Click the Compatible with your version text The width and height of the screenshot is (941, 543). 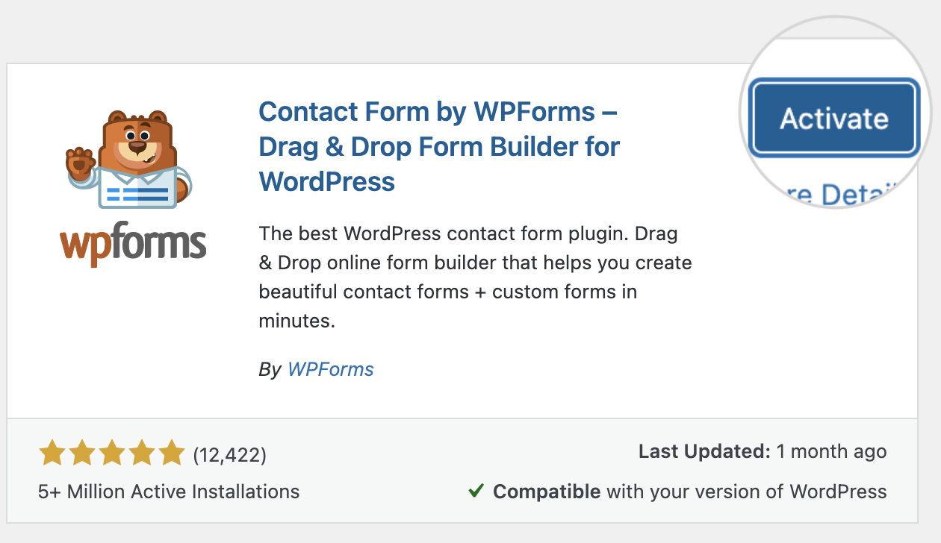[x=690, y=492]
